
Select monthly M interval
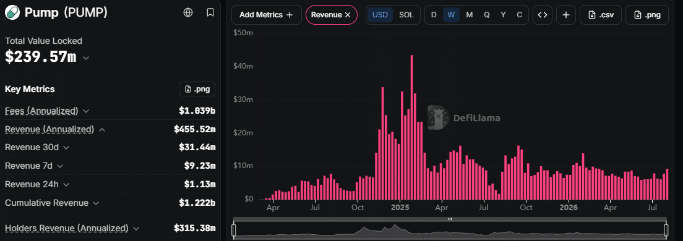click(x=469, y=15)
